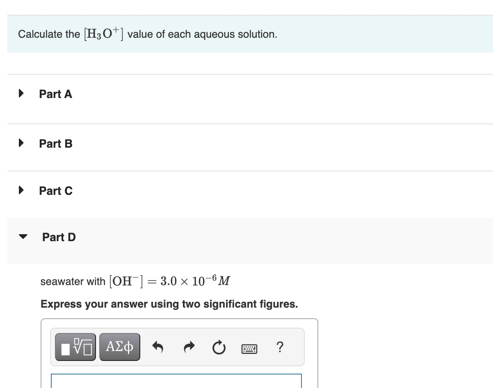
Task: Expand the Part A section
Action: point(21,94)
